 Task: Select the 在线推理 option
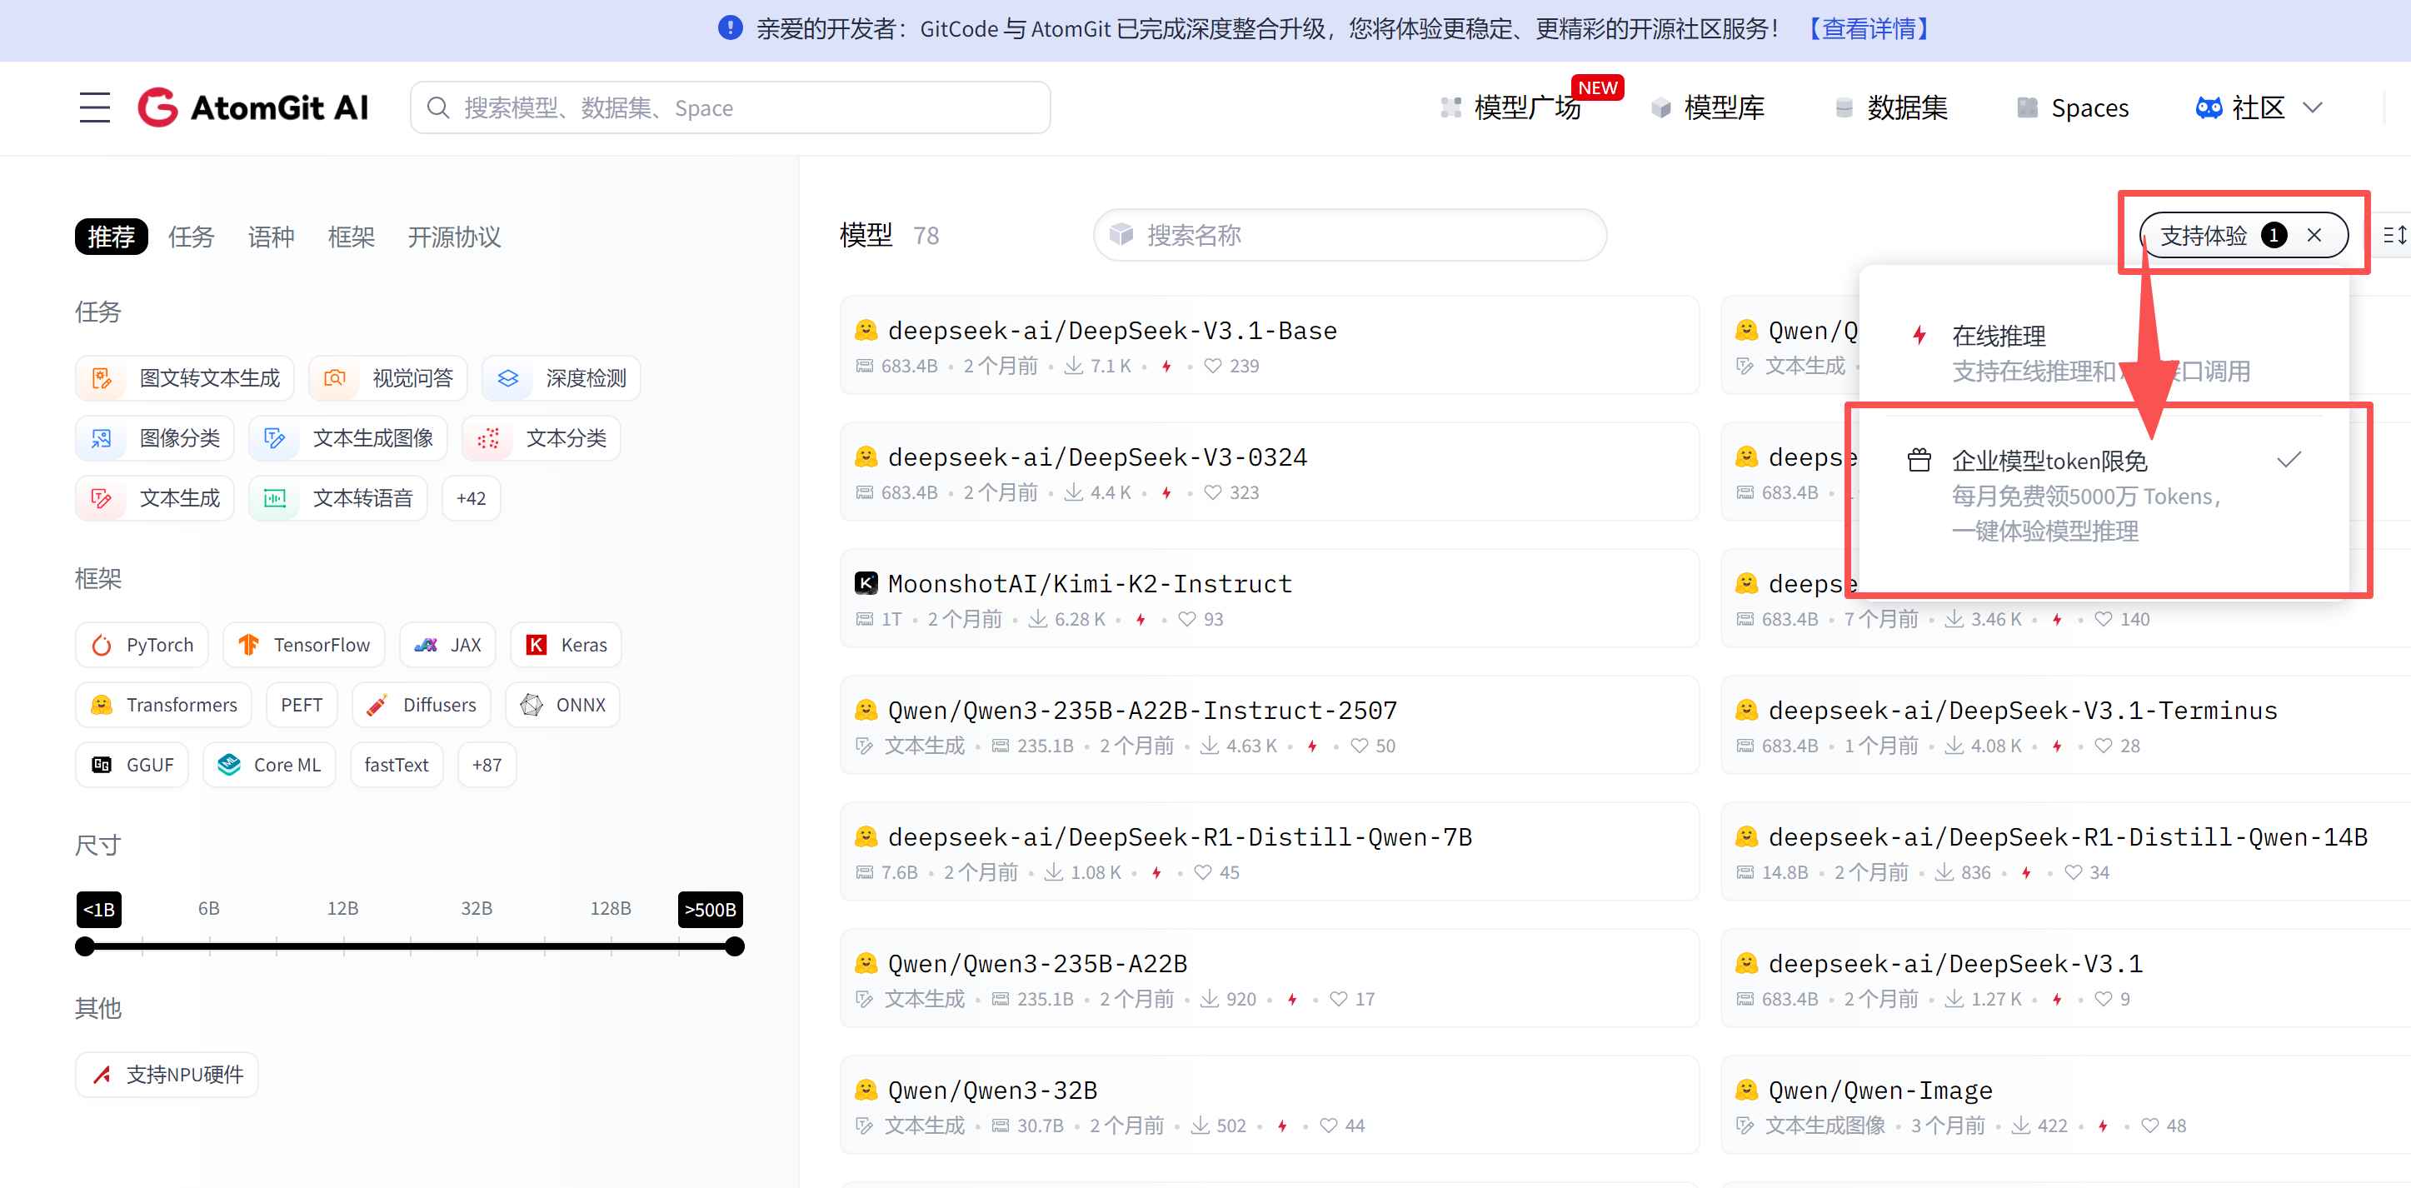click(1999, 336)
